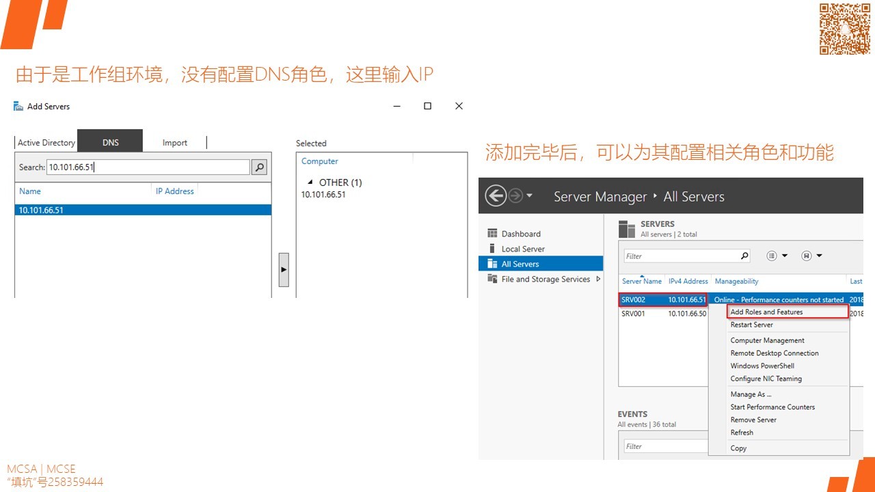Sort by the IP Address column header
The height and width of the screenshot is (492, 875).
pyautogui.click(x=175, y=191)
